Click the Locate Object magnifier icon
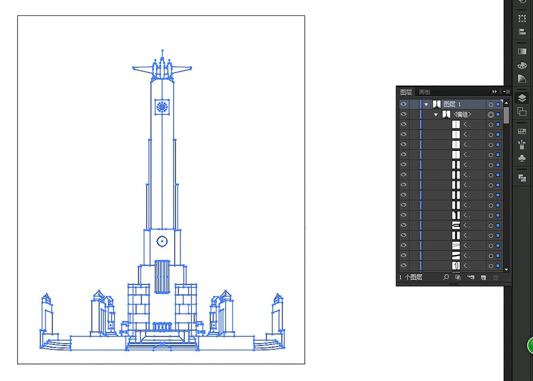 click(x=445, y=277)
